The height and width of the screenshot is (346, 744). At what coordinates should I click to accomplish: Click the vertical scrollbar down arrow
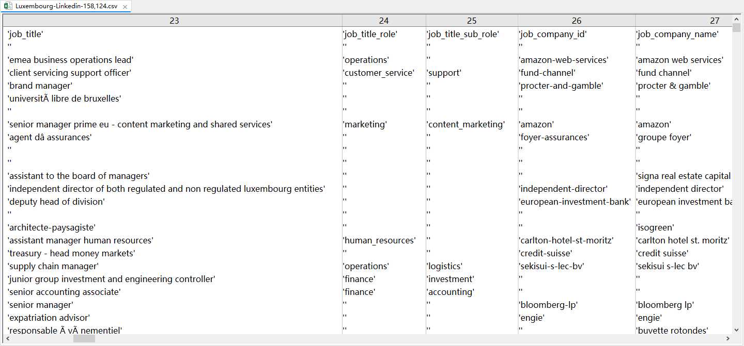[736, 330]
